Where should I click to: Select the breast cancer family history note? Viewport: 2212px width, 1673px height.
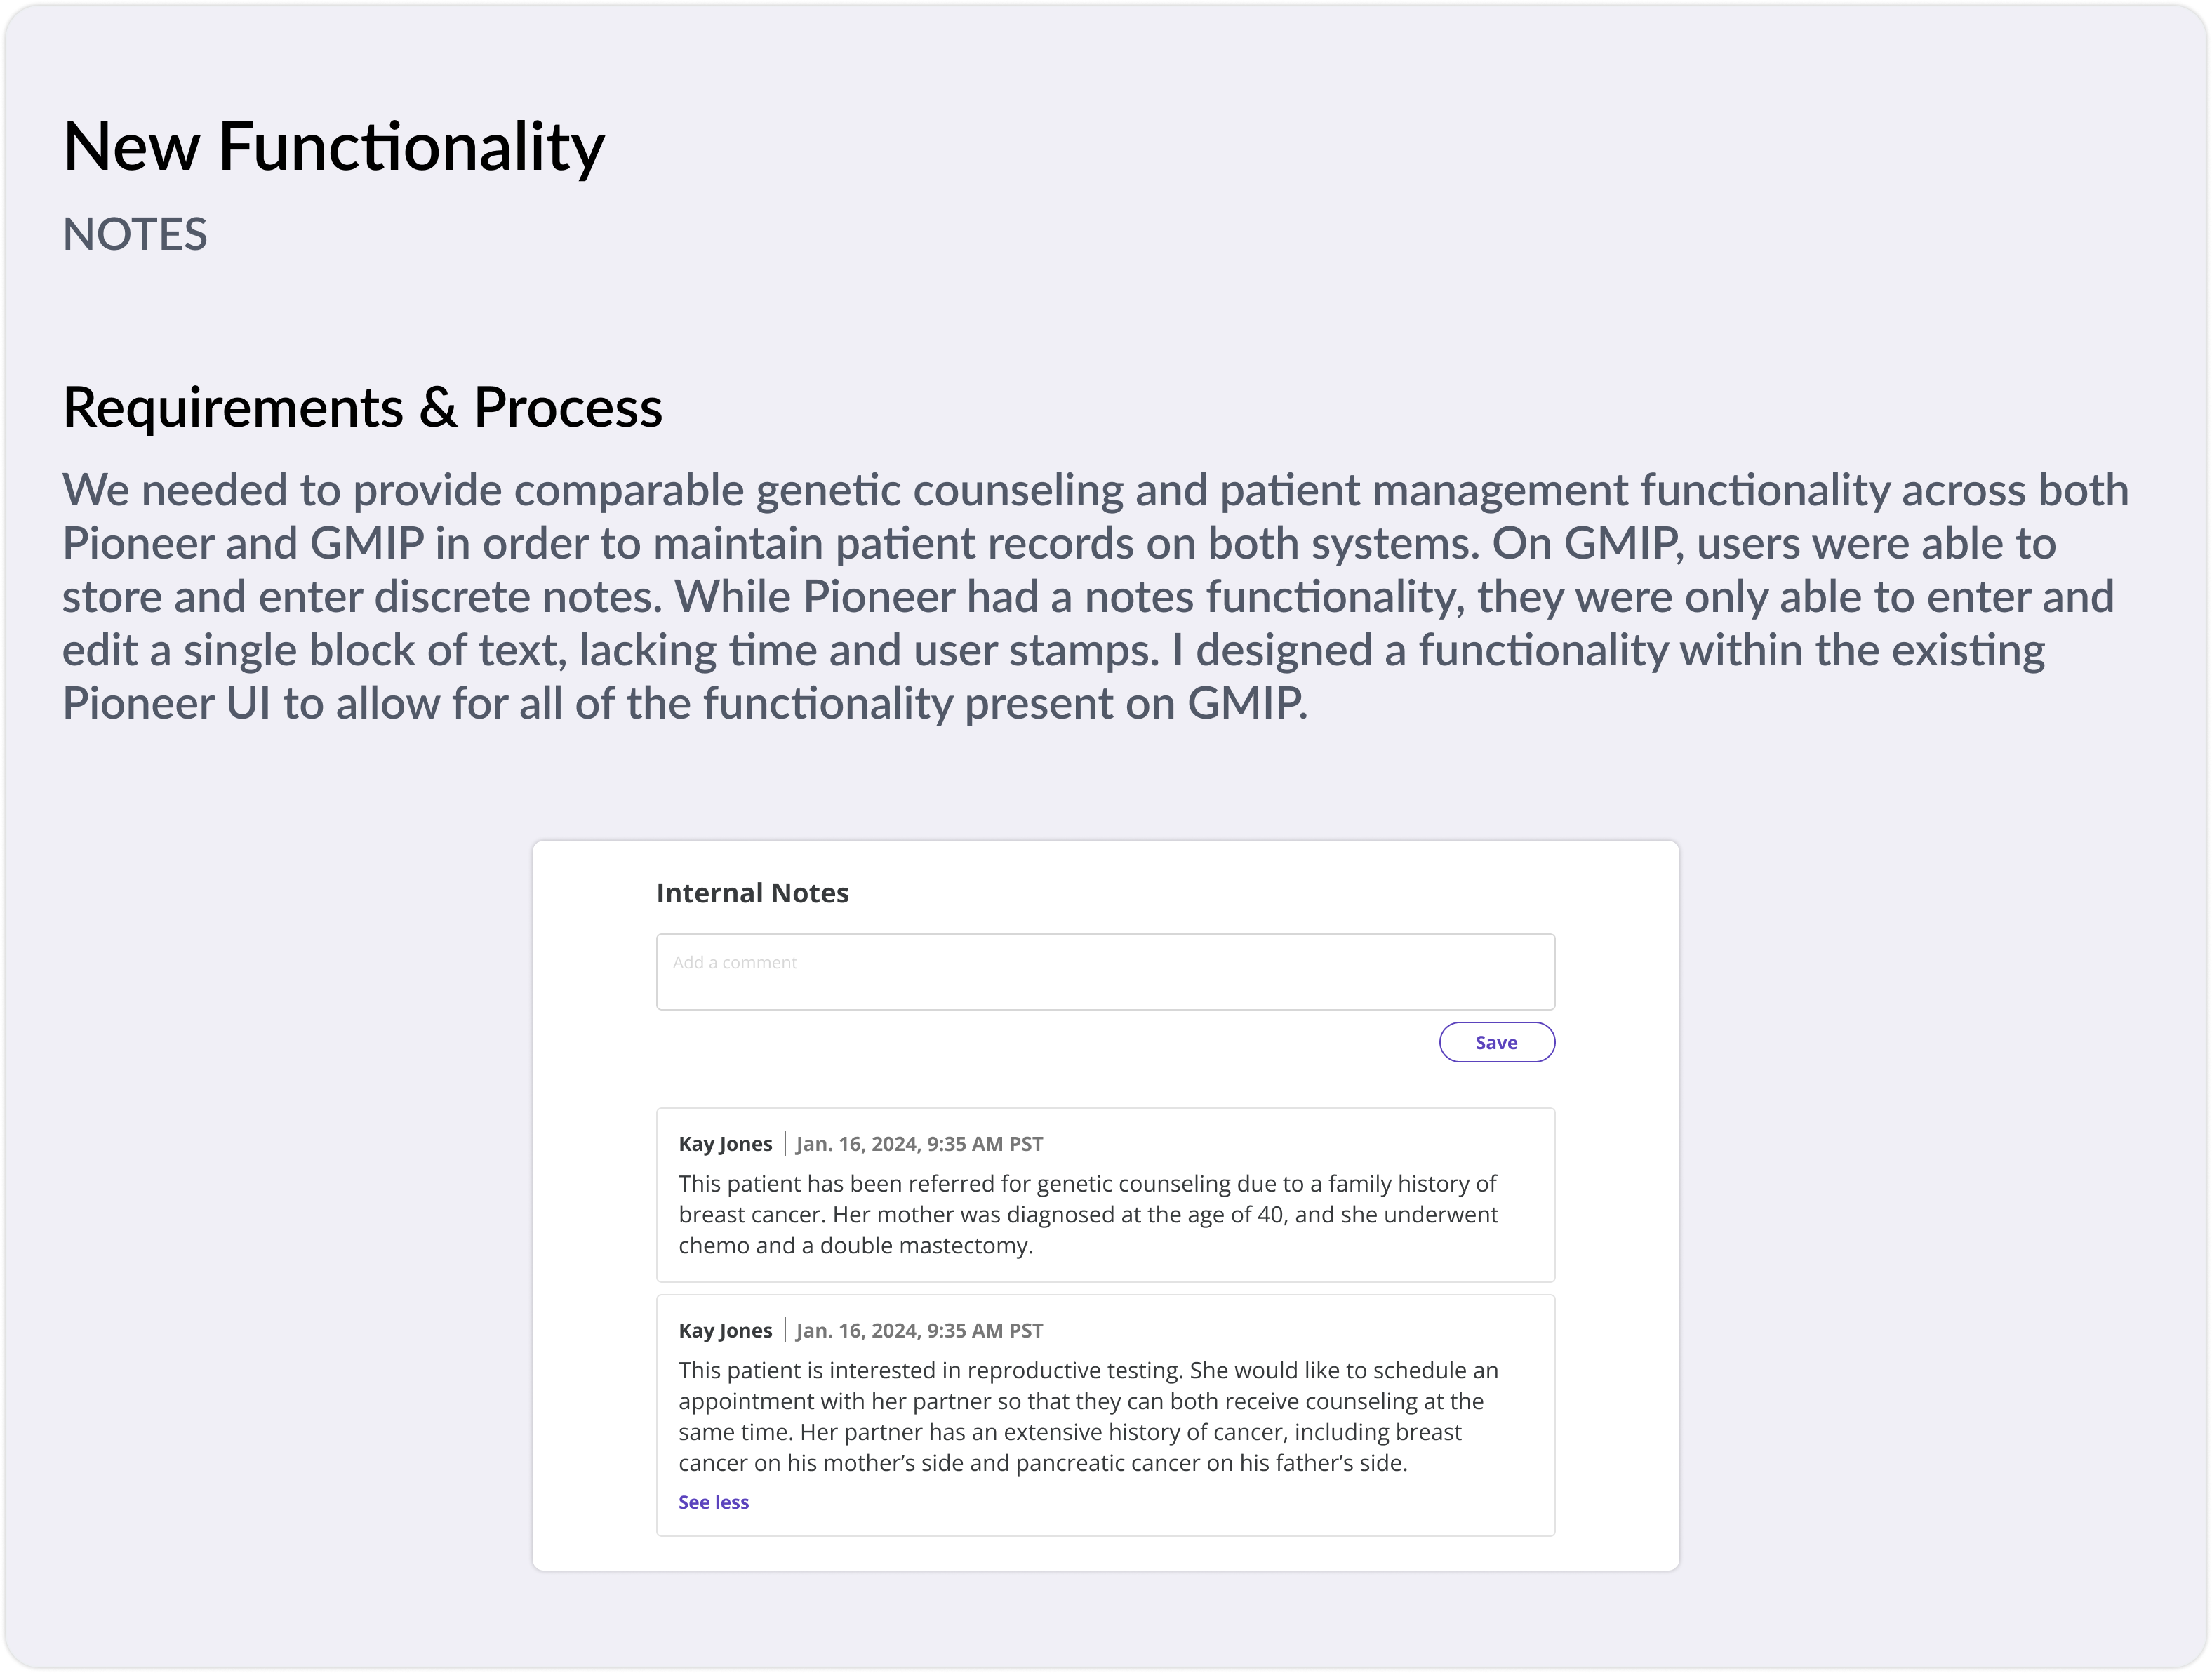[1088, 1214]
